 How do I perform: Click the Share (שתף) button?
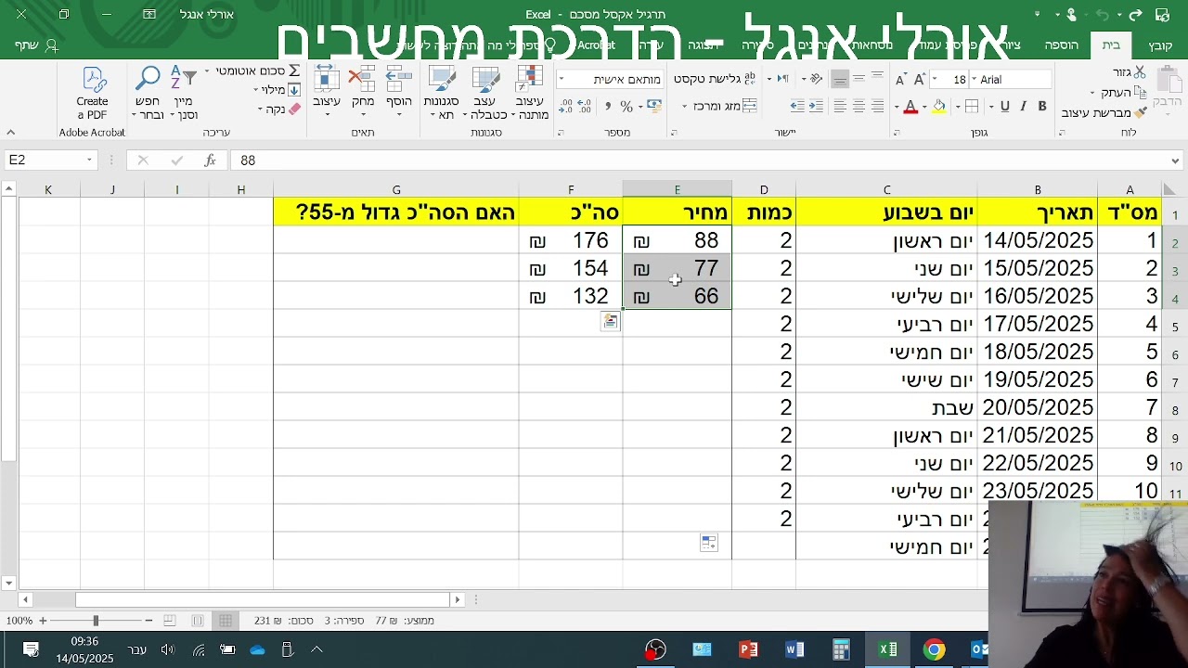coord(37,45)
